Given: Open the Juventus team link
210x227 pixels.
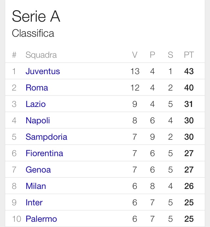Looking at the screenshot, I should [x=43, y=71].
